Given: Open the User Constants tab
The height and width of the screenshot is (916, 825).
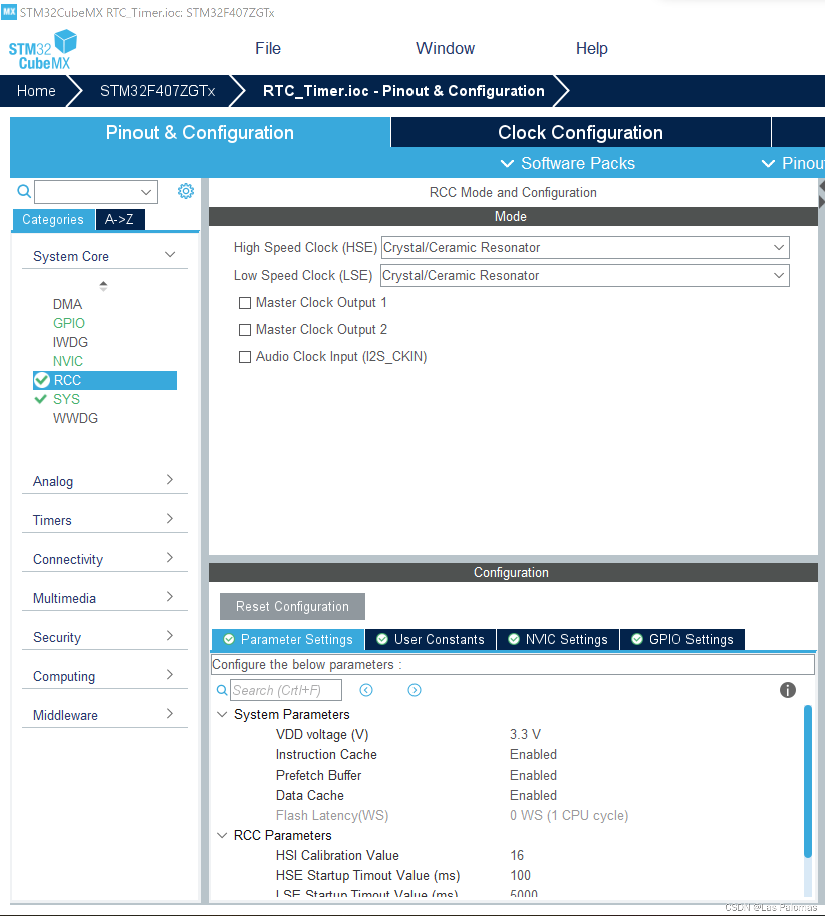Looking at the screenshot, I should coord(431,640).
